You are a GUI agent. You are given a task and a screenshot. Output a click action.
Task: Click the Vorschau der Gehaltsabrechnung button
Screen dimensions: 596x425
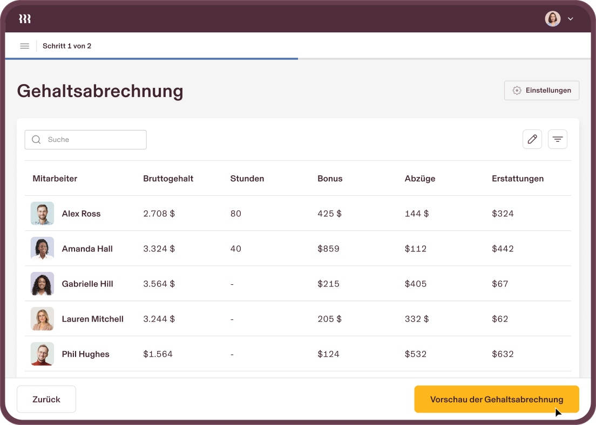496,399
